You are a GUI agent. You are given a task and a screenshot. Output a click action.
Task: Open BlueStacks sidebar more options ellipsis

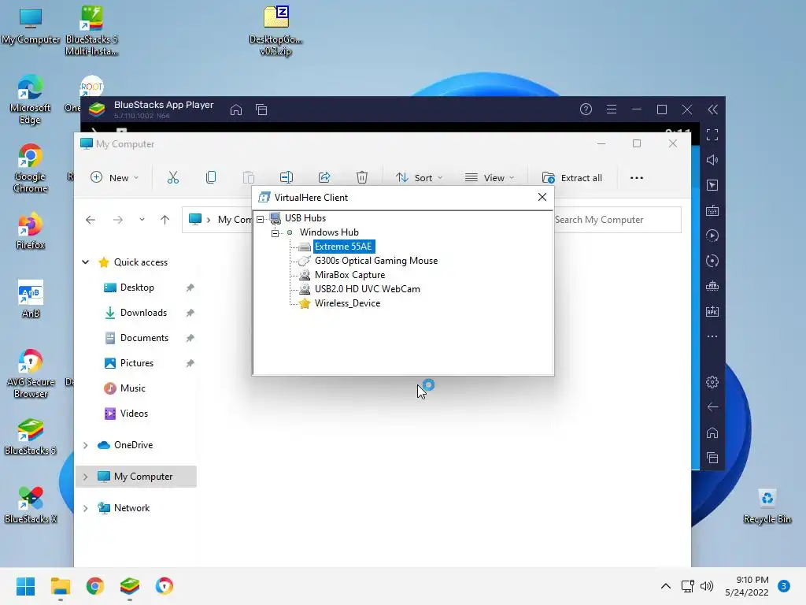point(712,336)
